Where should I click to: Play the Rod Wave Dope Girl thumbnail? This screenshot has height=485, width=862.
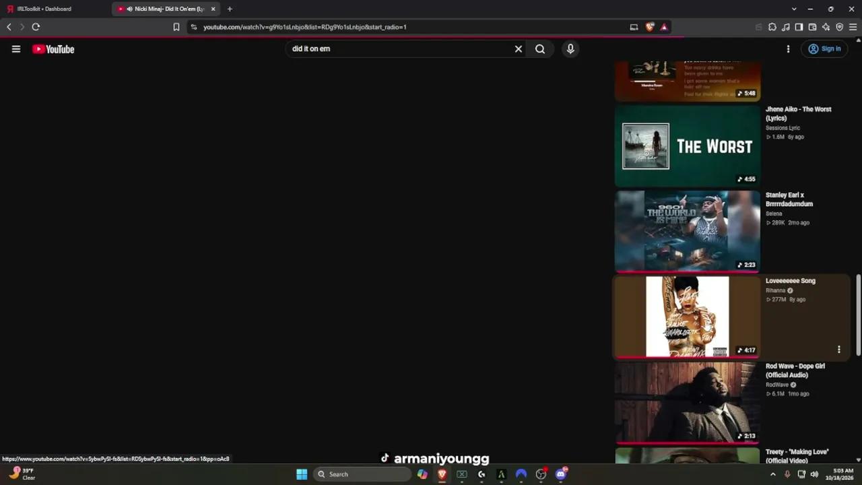[687, 403]
